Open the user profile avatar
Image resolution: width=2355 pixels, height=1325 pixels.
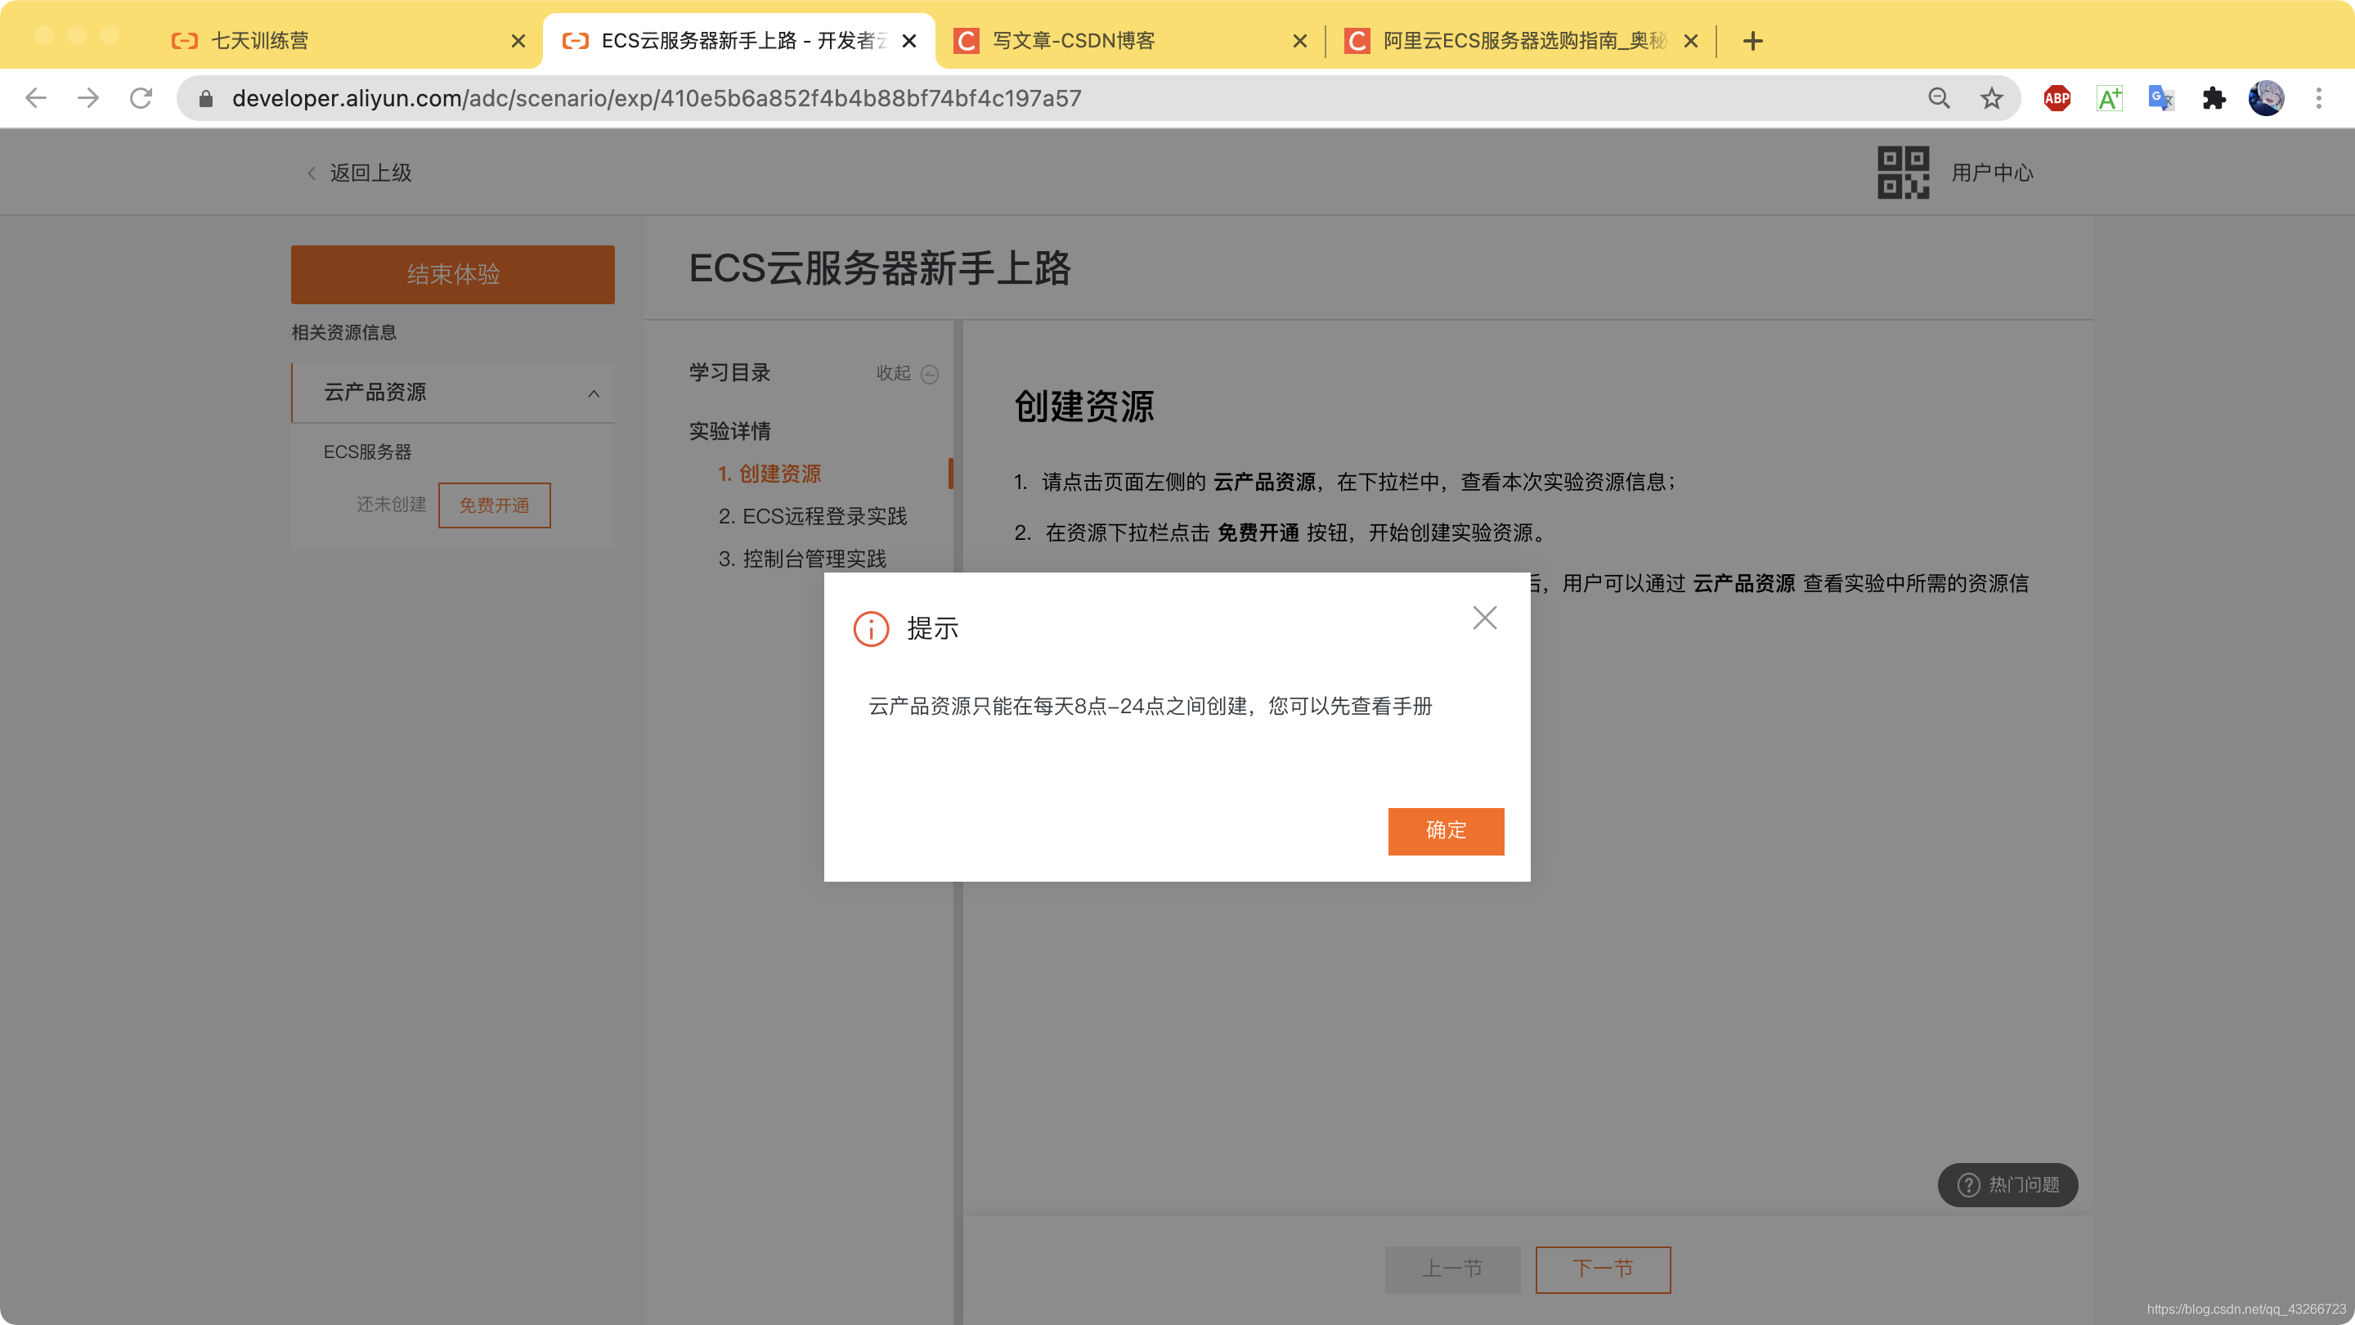point(2267,98)
